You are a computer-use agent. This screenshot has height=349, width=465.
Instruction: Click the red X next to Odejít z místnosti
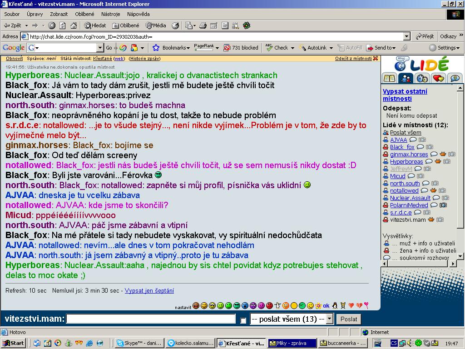(376, 59)
